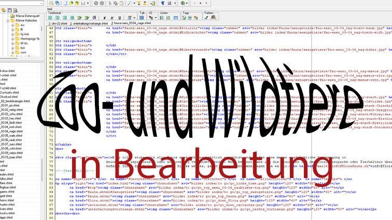Select Meine Datenquell tree item
This screenshot has height=220, width=392.
pyautogui.click(x=27, y=16)
